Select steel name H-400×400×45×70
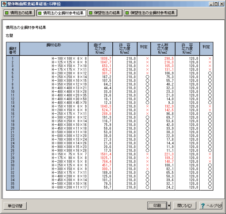 pyautogui.click(x=69, y=103)
